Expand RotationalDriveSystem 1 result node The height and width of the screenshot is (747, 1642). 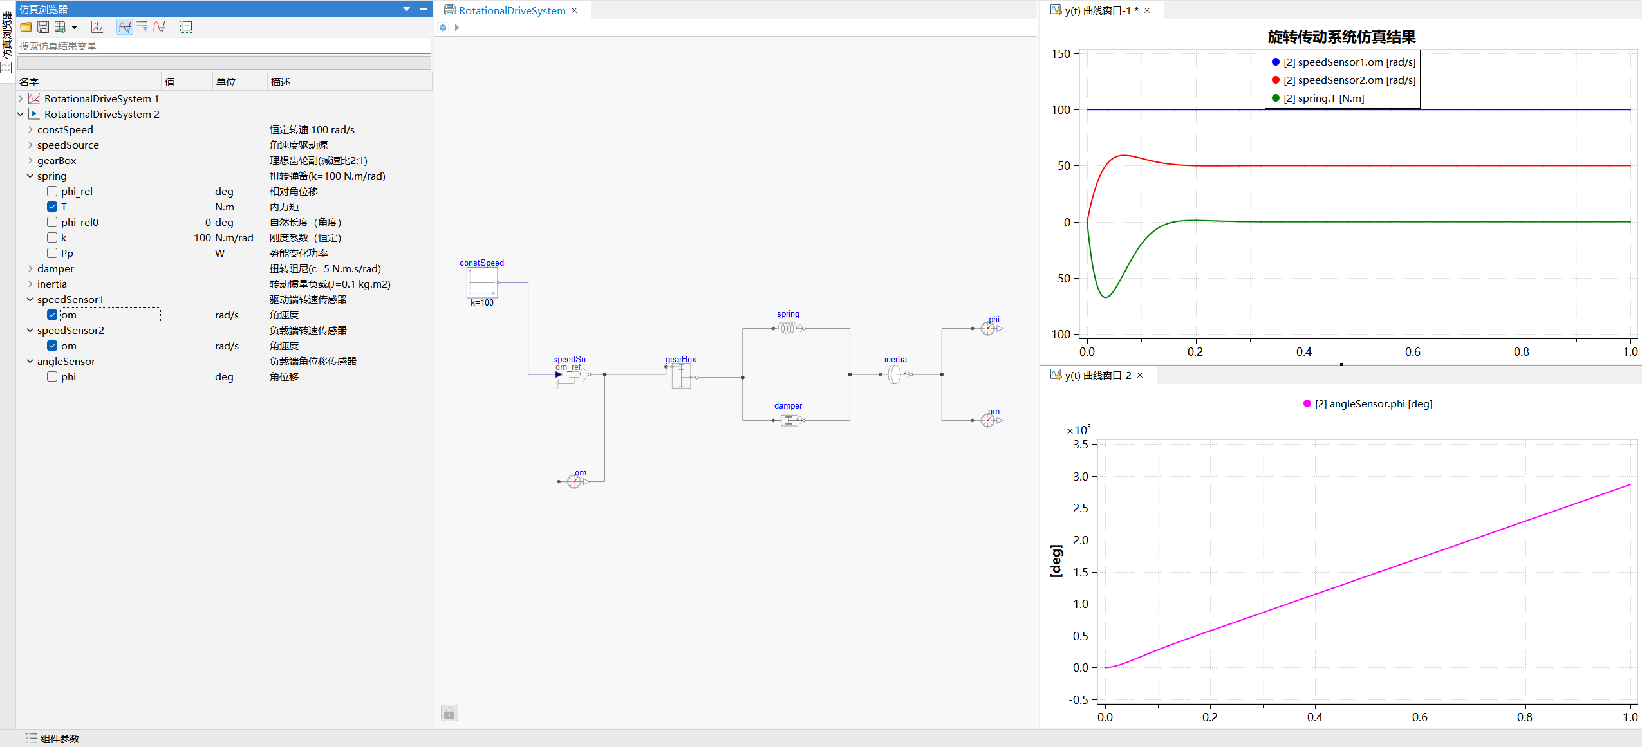coord(21,98)
